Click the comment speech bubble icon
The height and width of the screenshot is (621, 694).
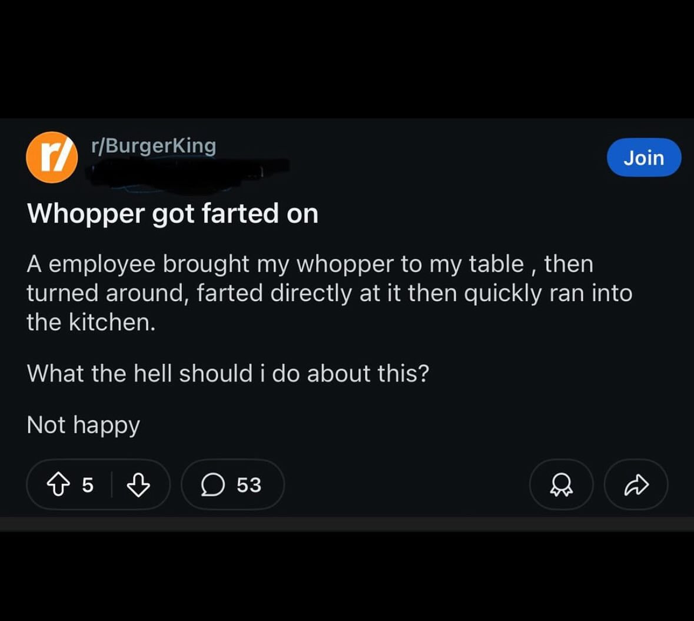coord(212,485)
